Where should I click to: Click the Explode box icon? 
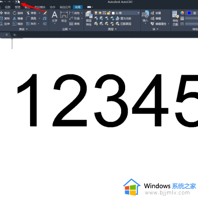[45, 18]
